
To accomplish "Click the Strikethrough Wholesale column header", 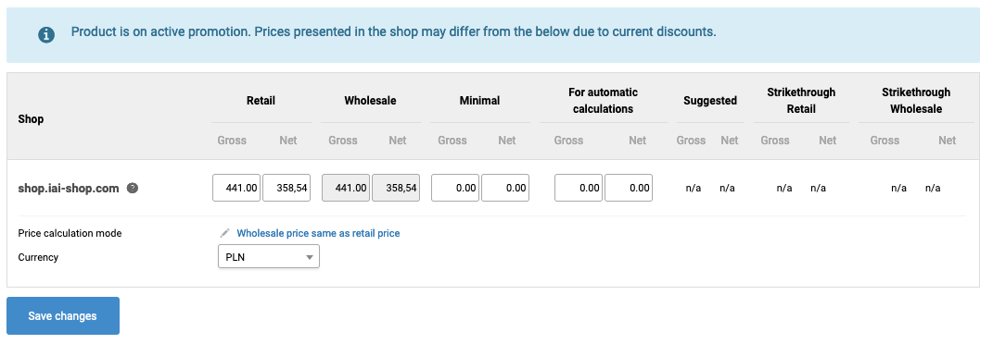I will coord(916,101).
